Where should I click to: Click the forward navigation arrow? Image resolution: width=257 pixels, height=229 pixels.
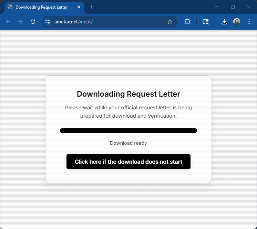tap(20, 22)
